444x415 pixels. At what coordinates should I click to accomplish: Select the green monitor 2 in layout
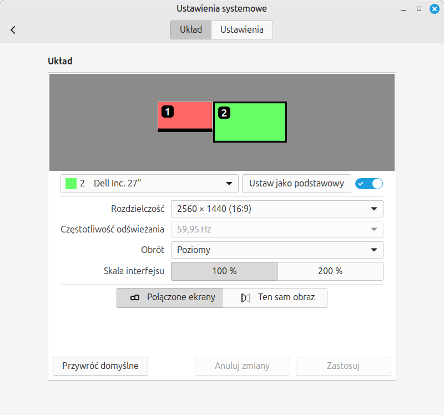point(250,122)
